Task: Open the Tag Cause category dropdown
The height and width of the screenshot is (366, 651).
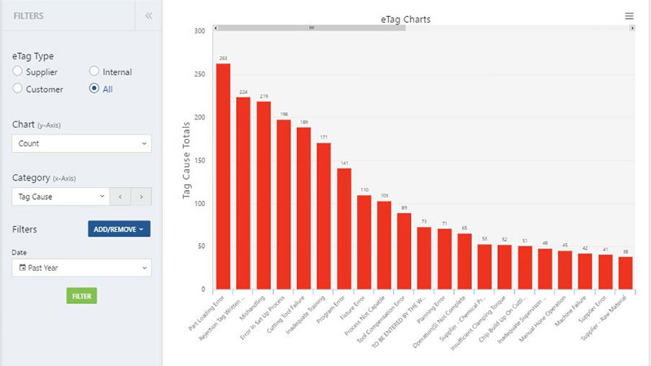Action: pos(60,197)
